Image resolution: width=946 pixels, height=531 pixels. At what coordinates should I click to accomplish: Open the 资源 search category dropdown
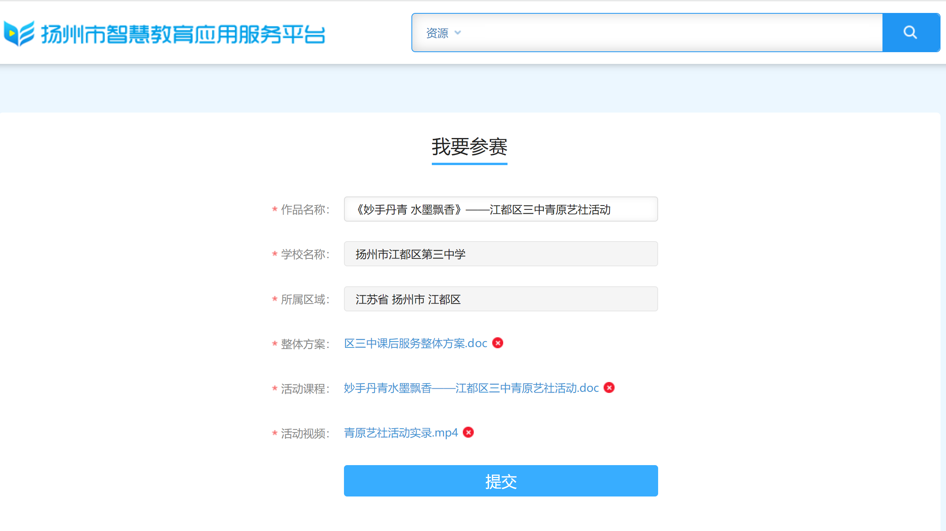pos(444,33)
